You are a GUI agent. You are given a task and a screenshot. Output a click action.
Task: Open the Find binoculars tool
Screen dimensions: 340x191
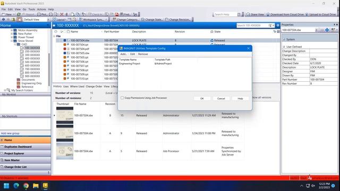click(125, 14)
